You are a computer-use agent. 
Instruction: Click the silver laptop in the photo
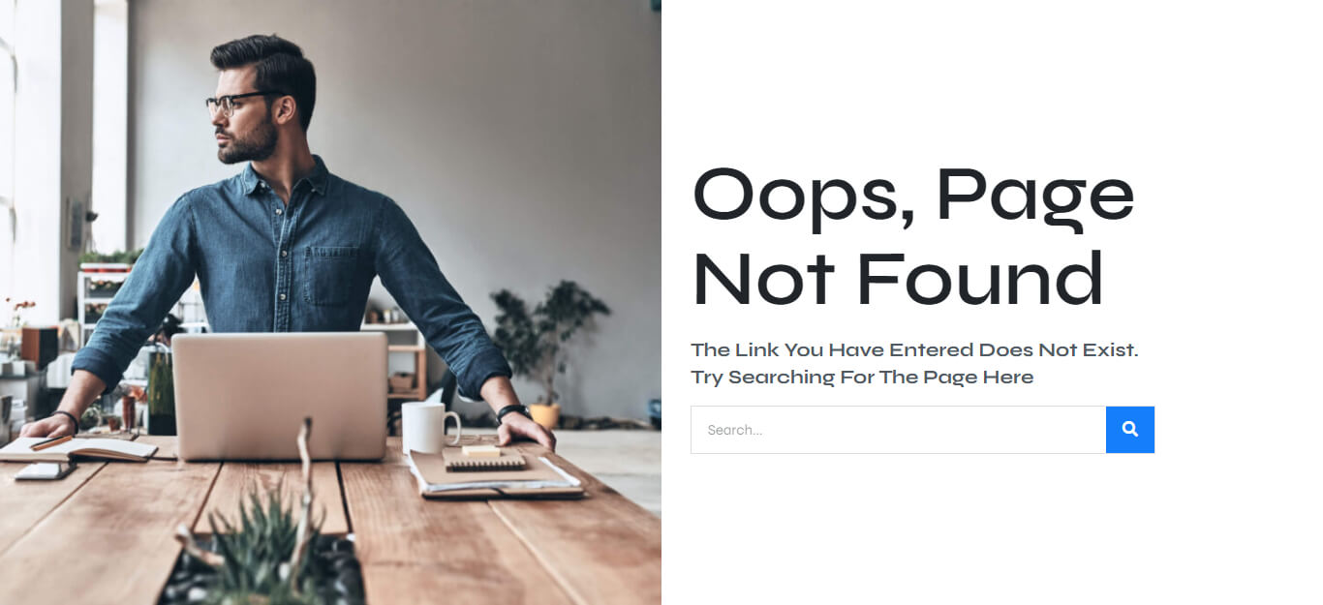coord(280,396)
